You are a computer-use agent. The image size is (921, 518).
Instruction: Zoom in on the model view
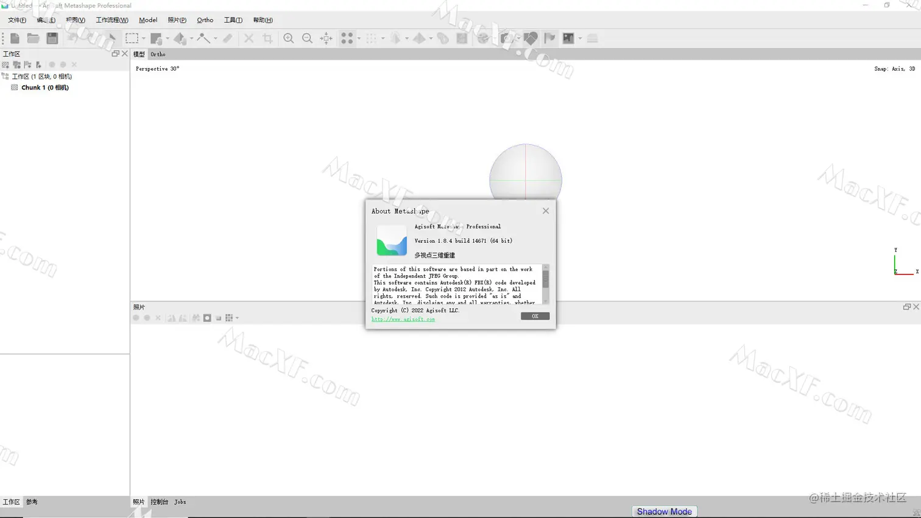(289, 38)
